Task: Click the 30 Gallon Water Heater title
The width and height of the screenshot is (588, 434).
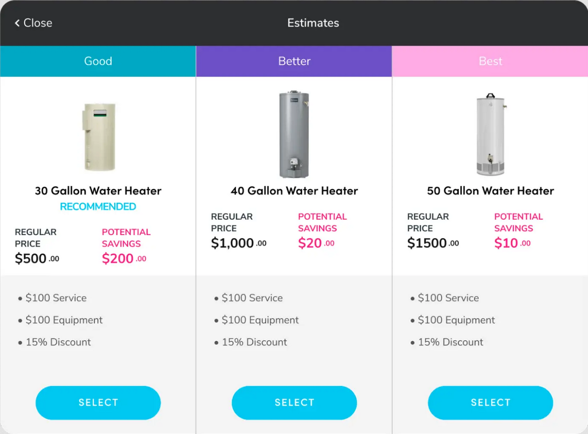Action: click(x=98, y=191)
